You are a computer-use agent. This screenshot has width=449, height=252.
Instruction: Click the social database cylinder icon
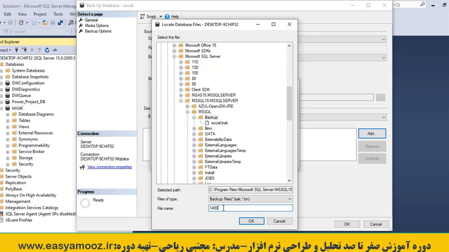[8, 108]
